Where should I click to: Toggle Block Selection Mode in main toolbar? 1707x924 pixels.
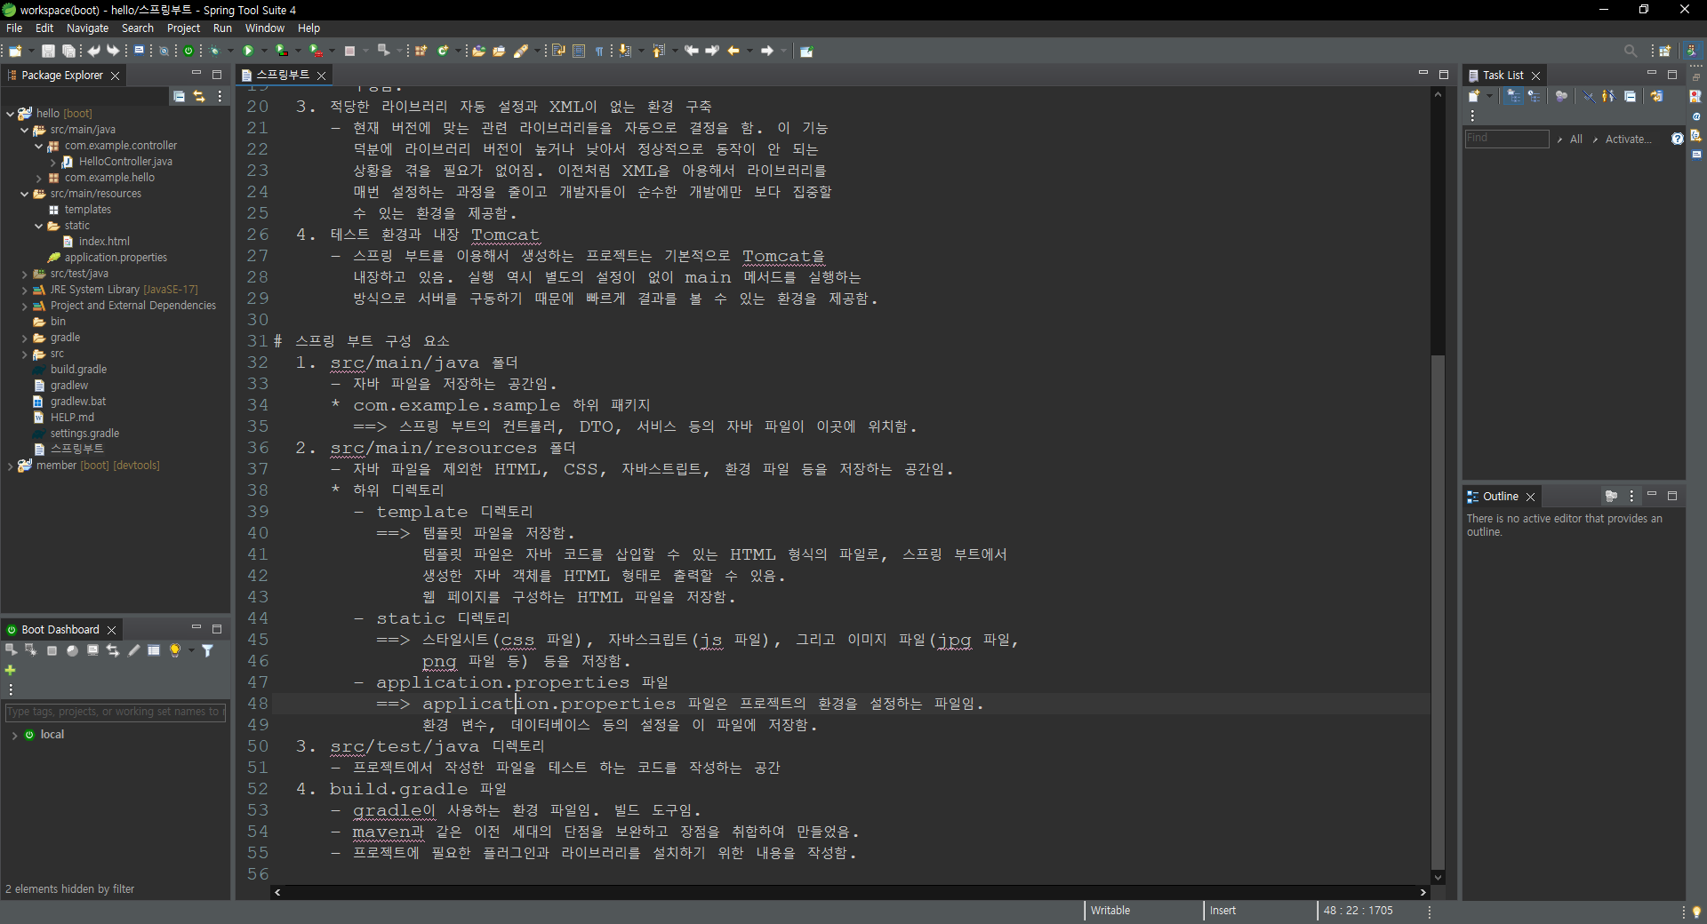pyautogui.click(x=579, y=51)
